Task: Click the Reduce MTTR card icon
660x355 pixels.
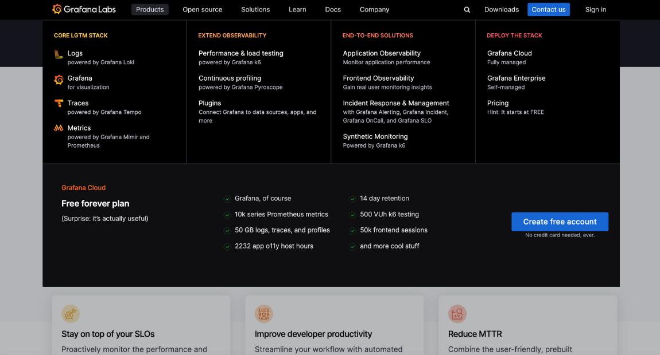Action: point(457,314)
